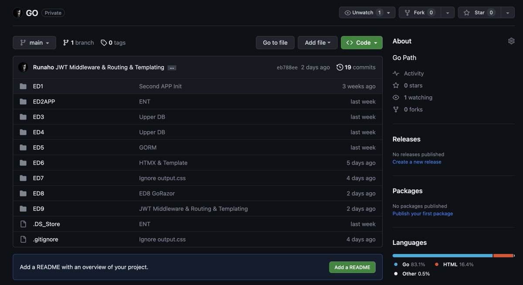The width and height of the screenshot is (523, 285).
Task: Open the ED9 folder name
Action: 38,209
